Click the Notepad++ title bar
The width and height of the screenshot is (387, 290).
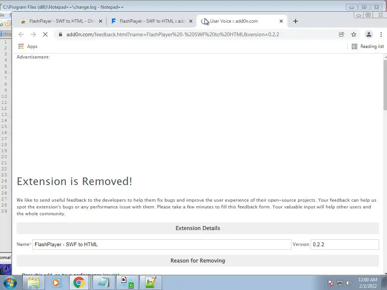[173, 7]
